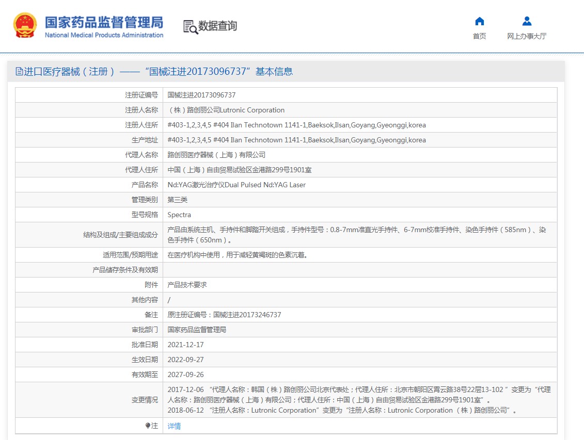This screenshot has width=584, height=440.
Task: Click the national emblem logo
Action: tap(25, 25)
